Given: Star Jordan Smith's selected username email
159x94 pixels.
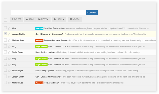Looking at the screenshot, I should (x=9, y=34).
